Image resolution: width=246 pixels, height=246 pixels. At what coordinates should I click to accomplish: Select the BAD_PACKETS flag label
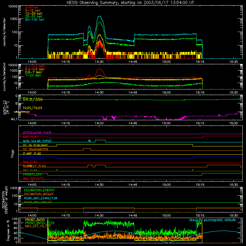pos(34,178)
